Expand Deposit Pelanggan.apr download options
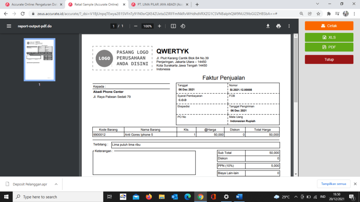Screen dimensions: 360x202 click(56, 184)
